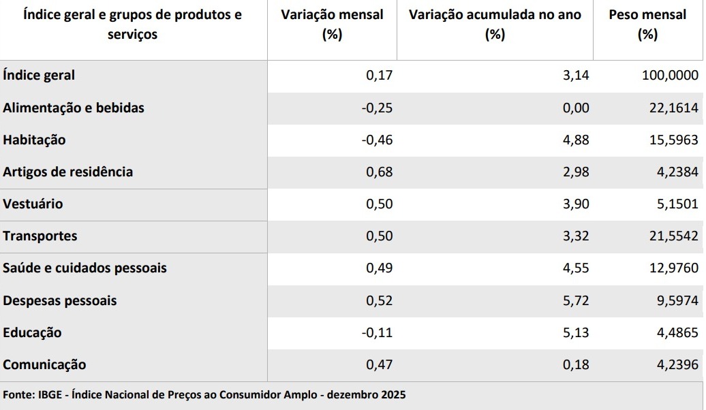
Task: Click the "Saúde e cuidados pessoais" label
Action: coord(85,268)
